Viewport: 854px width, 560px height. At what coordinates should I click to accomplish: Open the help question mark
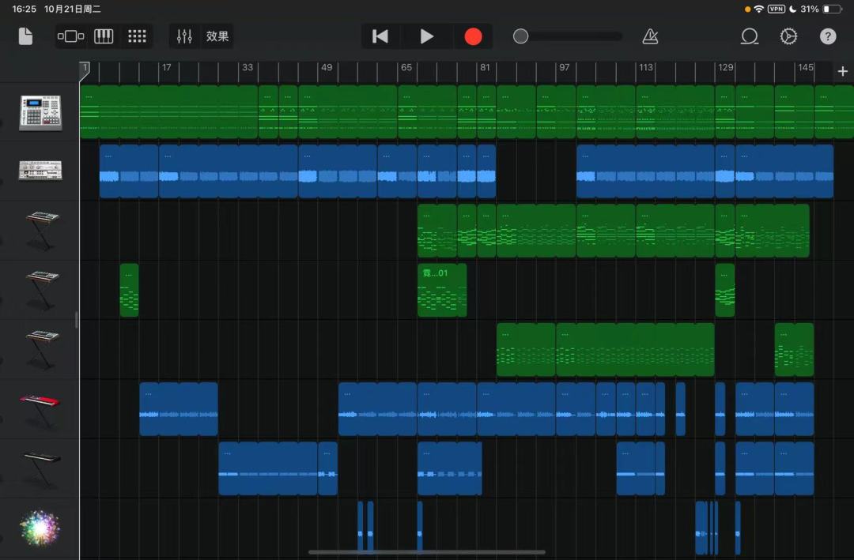point(828,36)
